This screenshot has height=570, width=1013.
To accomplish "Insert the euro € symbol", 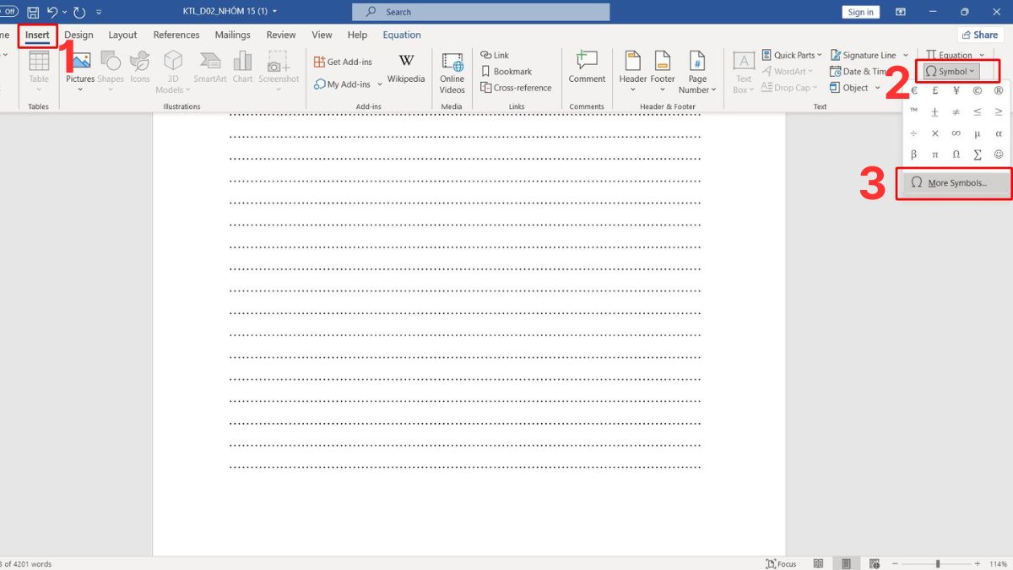I will (914, 90).
